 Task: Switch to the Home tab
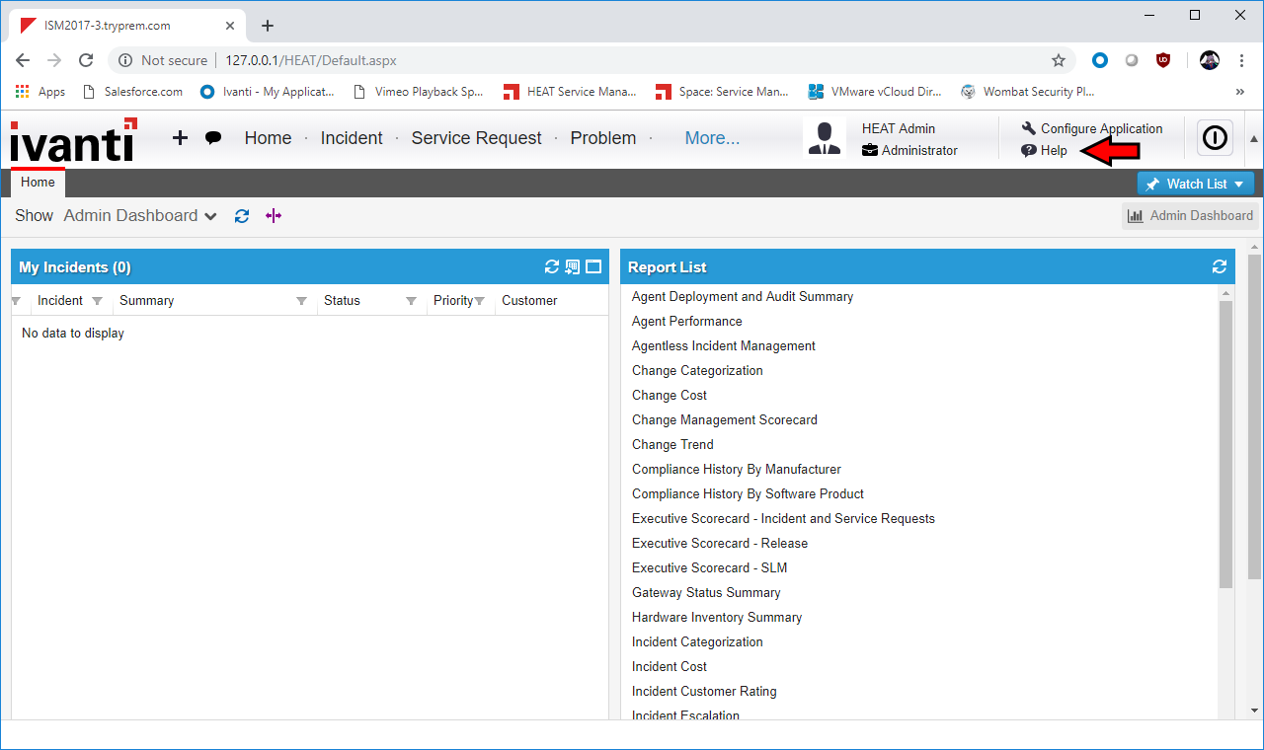[x=38, y=183]
